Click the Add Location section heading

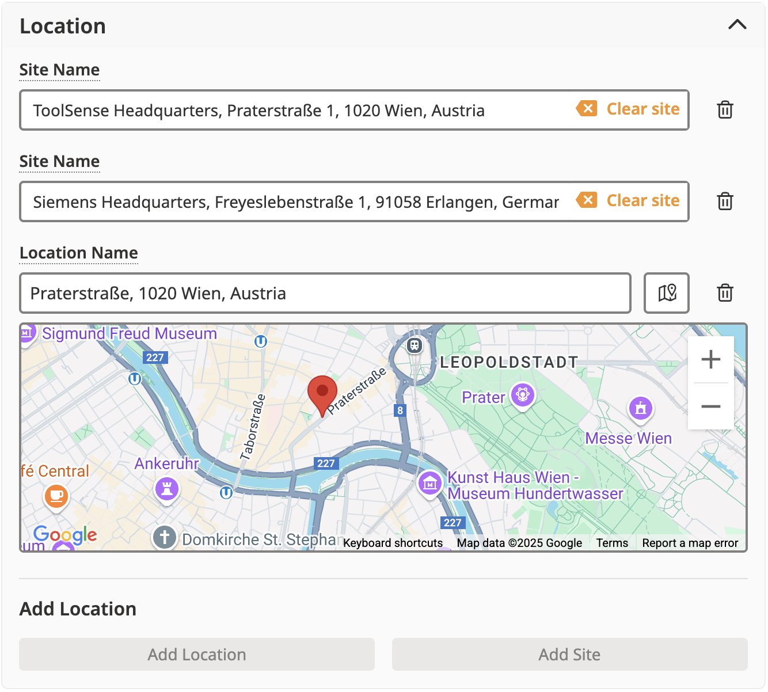tap(78, 609)
